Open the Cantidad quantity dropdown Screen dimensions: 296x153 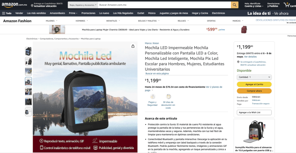pos(254,77)
